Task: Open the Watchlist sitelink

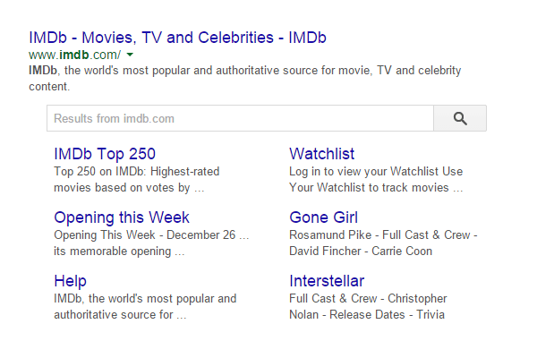Action: pos(321,154)
